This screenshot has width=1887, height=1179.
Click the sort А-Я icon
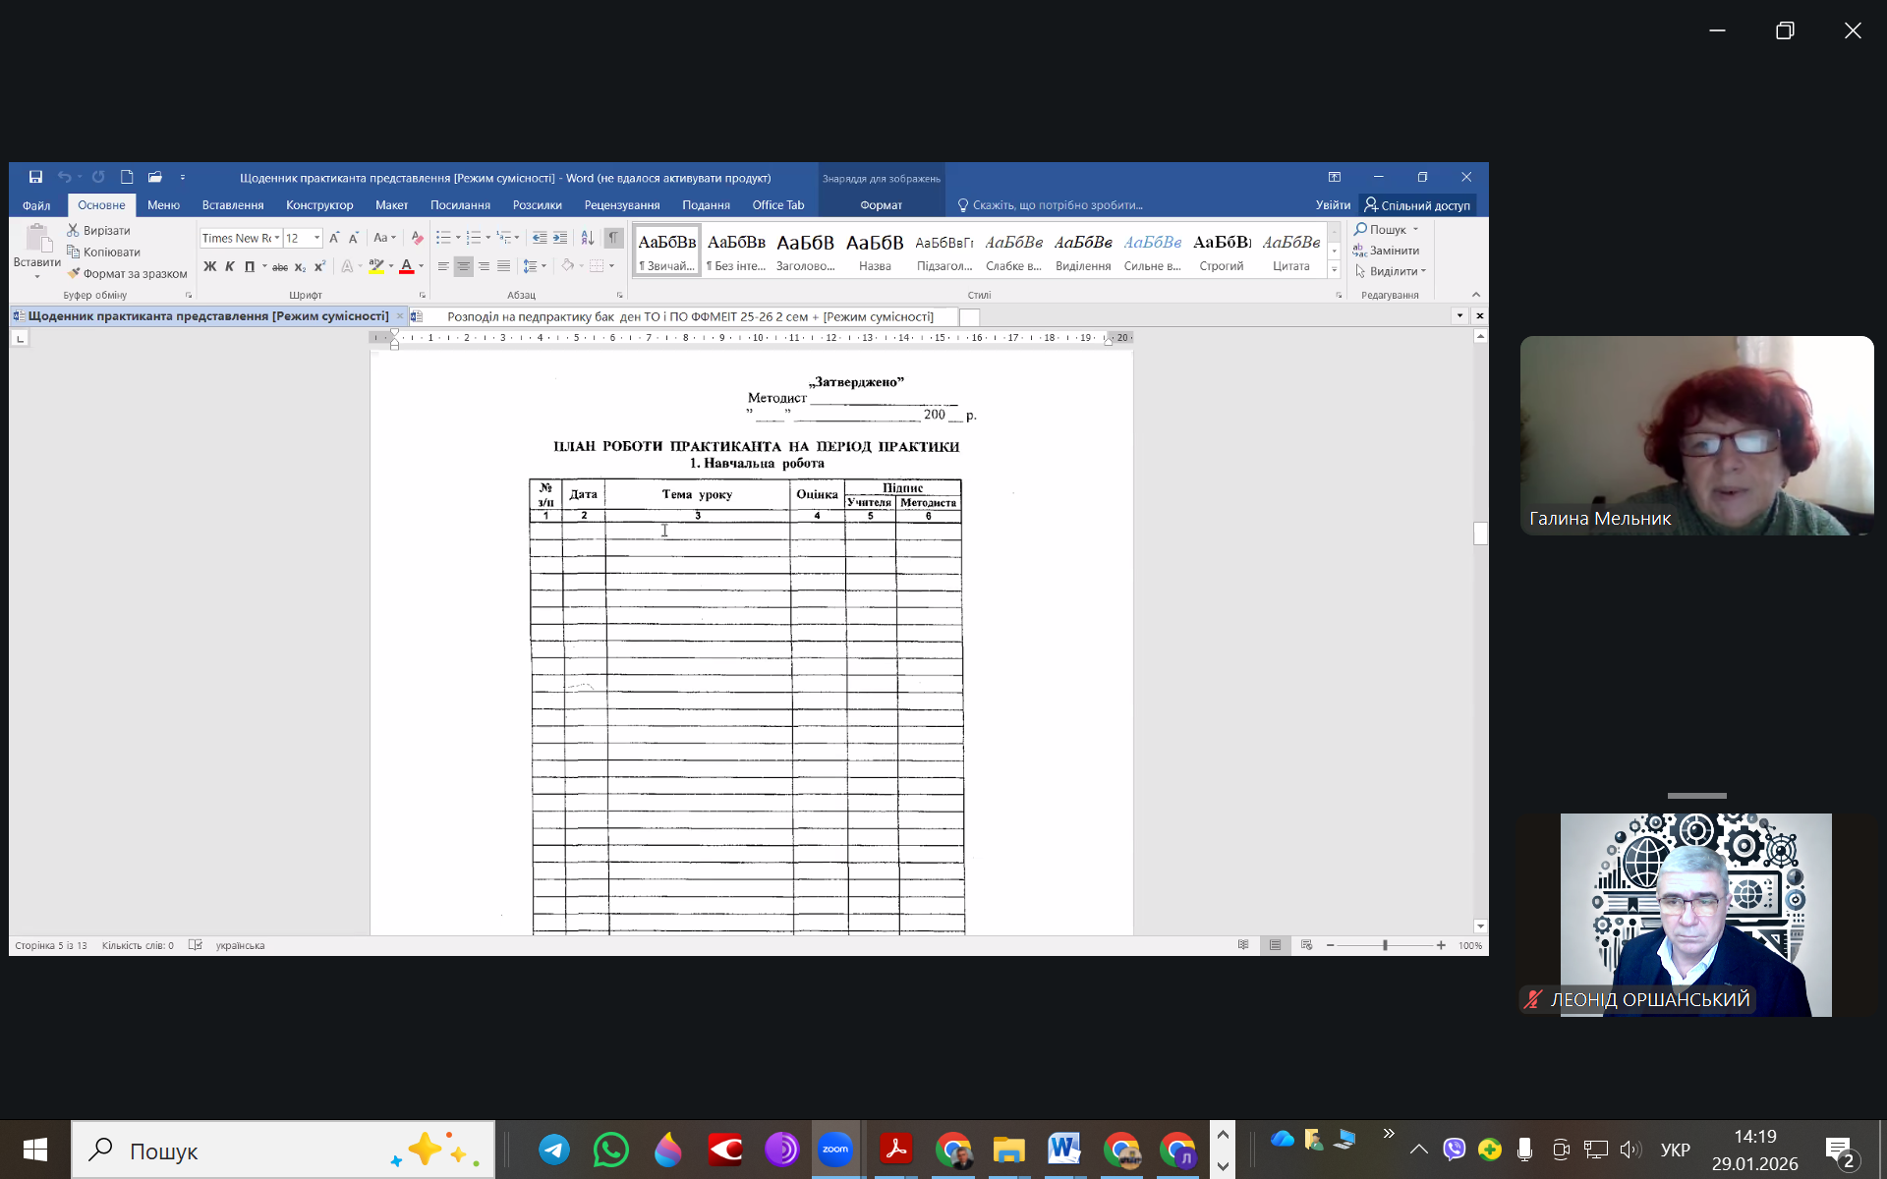click(x=587, y=238)
